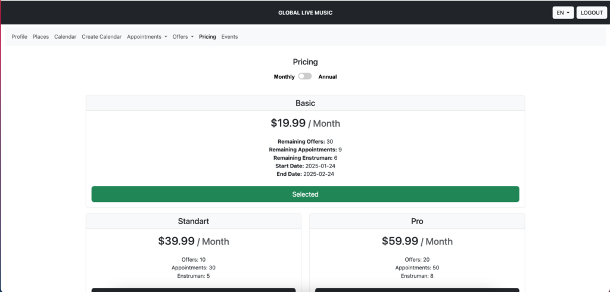Viewport: 610px width, 292px height.
Task: Open the EN language dropdown
Action: (x=563, y=13)
